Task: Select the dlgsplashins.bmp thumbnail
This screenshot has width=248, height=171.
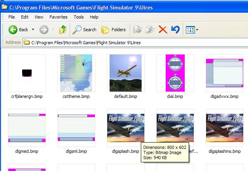Action: tap(224, 128)
